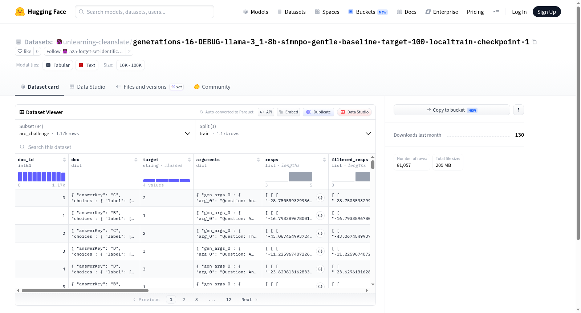Sort by target column arrows
The image size is (581, 313).
tap(189, 160)
